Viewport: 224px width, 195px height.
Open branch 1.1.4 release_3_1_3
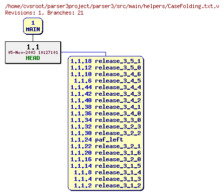[x=107, y=179]
